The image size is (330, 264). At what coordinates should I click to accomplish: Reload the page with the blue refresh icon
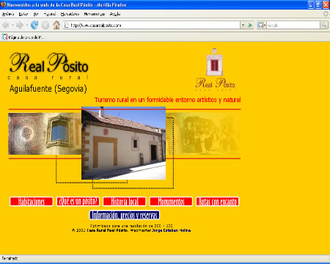coord(34,25)
